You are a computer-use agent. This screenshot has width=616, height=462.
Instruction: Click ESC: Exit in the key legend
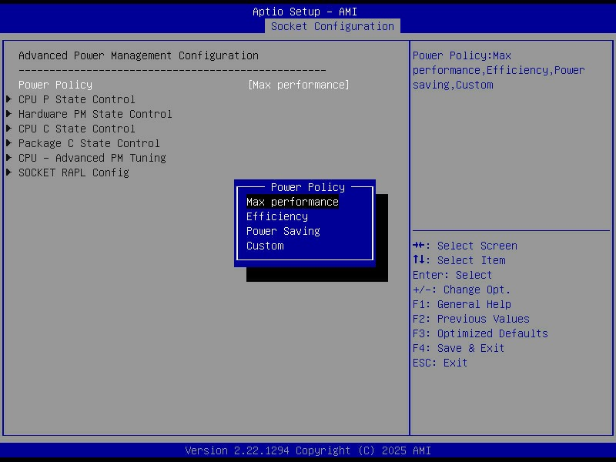(x=440, y=363)
